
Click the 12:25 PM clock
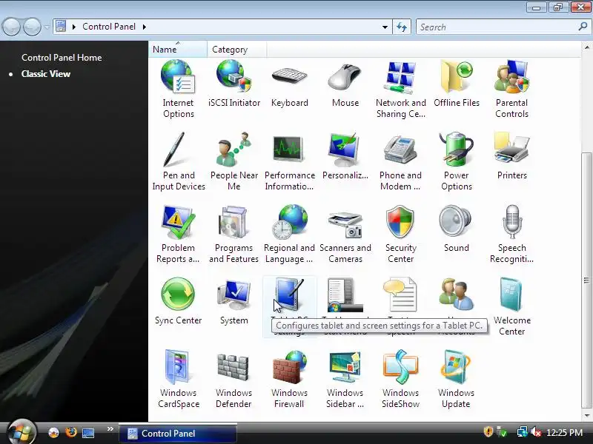click(564, 432)
